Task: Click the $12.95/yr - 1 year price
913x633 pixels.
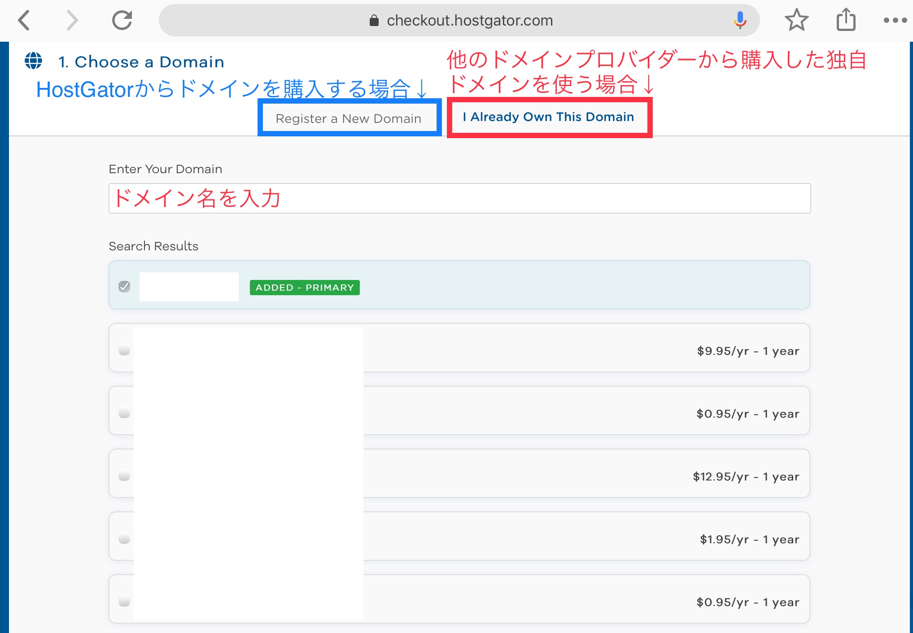Action: point(746,476)
